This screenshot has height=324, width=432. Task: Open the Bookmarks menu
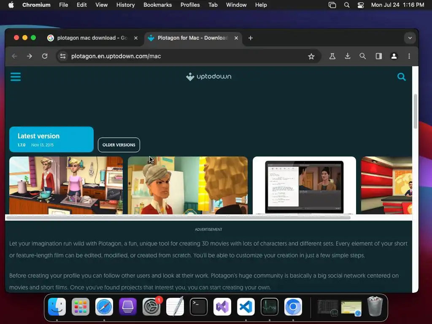point(158,5)
